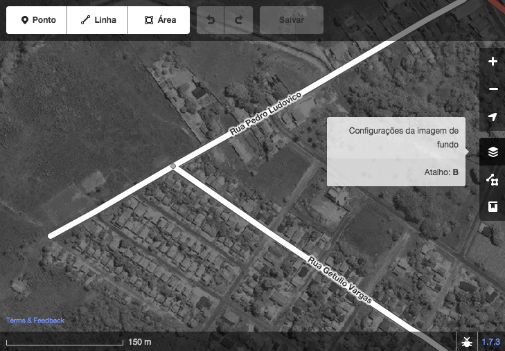
Task: Open the help documentation icon
Action: pyautogui.click(x=493, y=207)
